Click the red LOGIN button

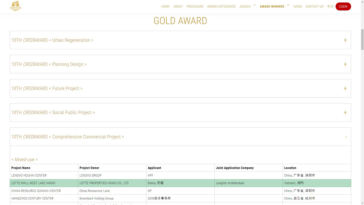[343, 6]
